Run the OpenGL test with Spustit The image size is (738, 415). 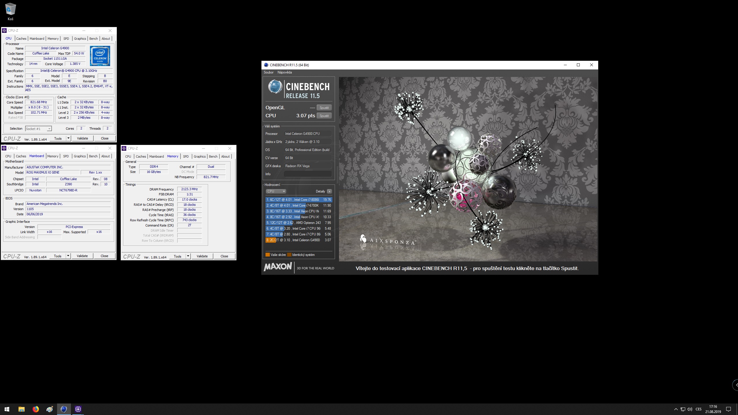point(324,108)
